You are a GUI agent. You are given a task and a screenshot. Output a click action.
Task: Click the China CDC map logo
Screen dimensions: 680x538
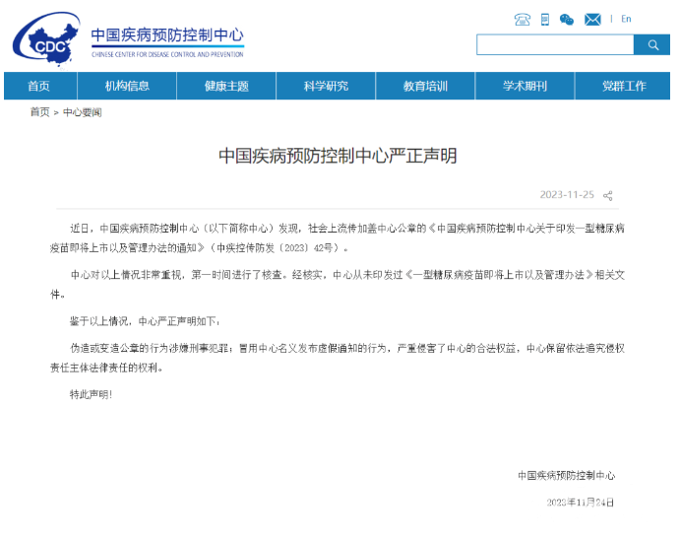click(46, 40)
